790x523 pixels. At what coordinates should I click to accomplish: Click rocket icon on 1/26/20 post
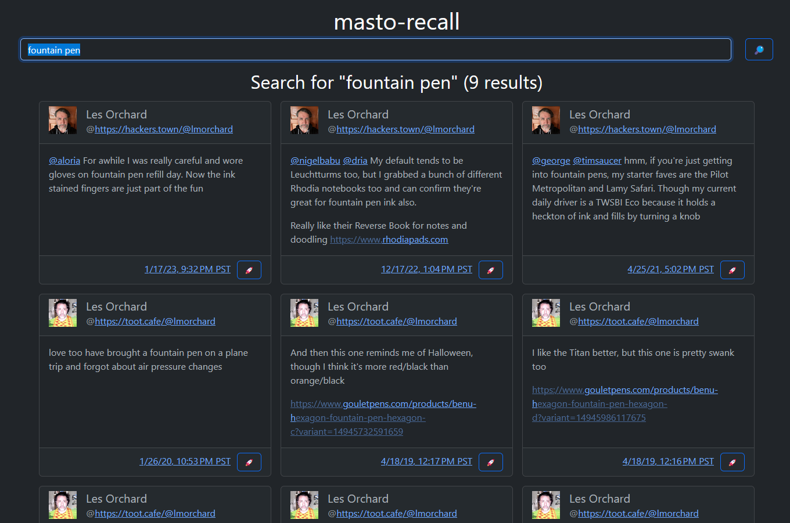[x=249, y=462]
